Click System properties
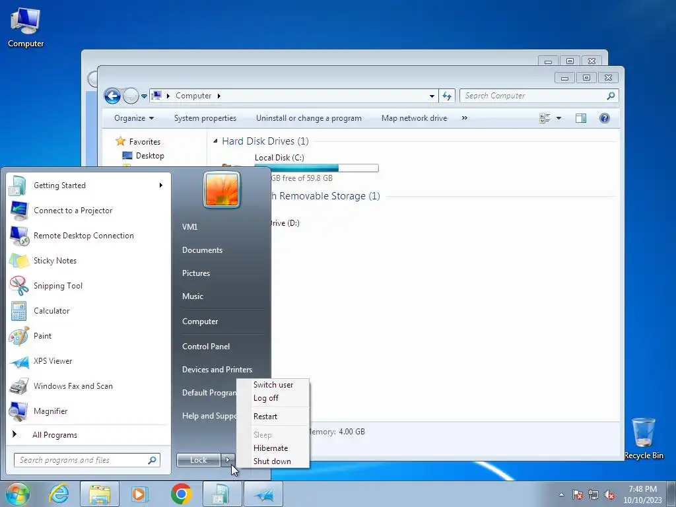This screenshot has width=676, height=507. 205,118
